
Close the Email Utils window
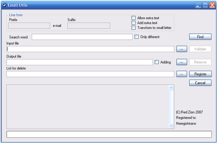212,5
